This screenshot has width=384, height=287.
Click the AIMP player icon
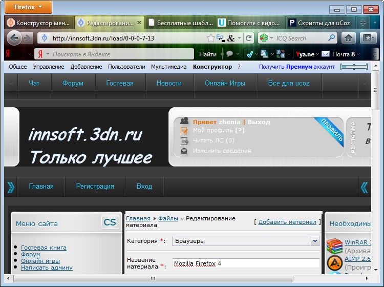(334, 263)
